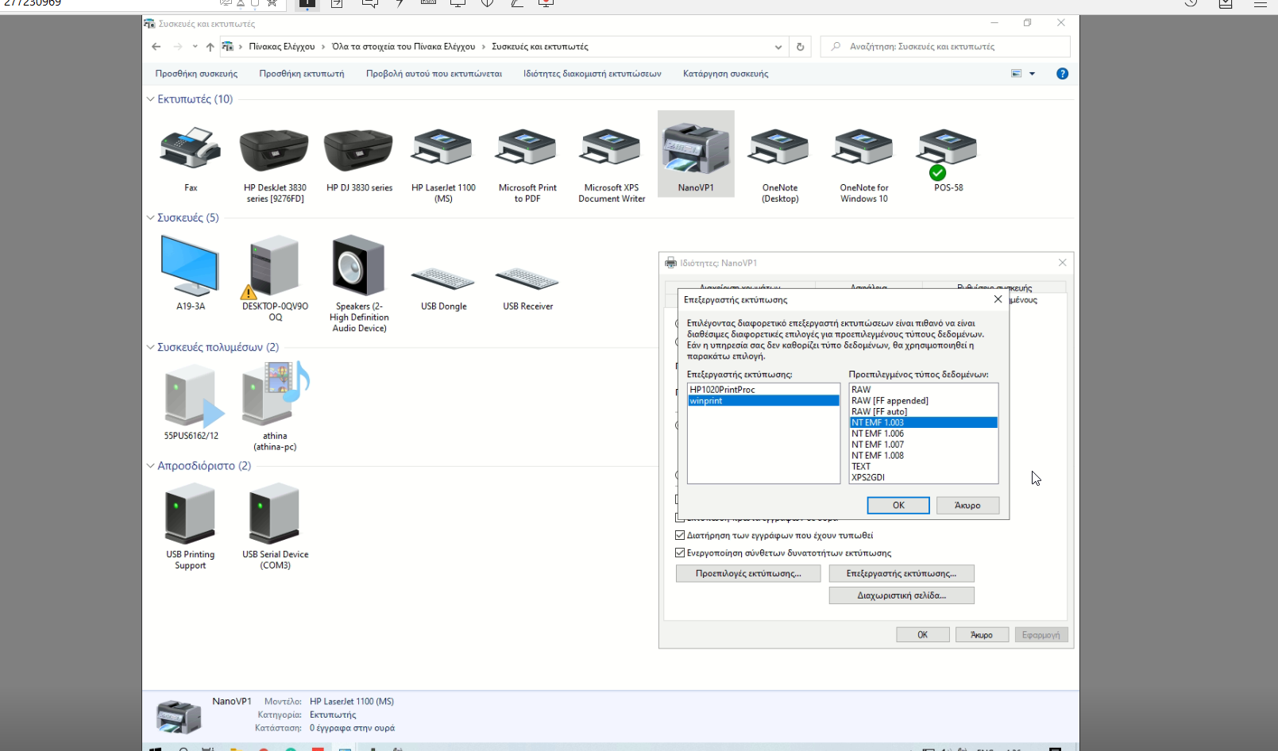
Task: Expand chevron after Πίνακας Ελέγχου breadcrumb
Action: 323,47
